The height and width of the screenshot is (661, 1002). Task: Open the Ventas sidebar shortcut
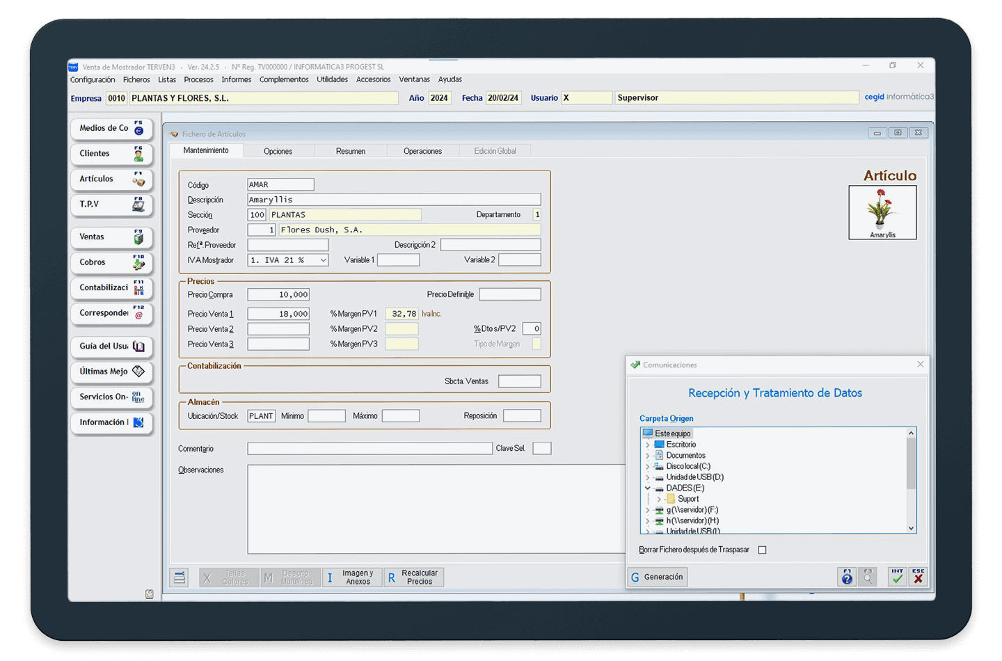pos(111,237)
